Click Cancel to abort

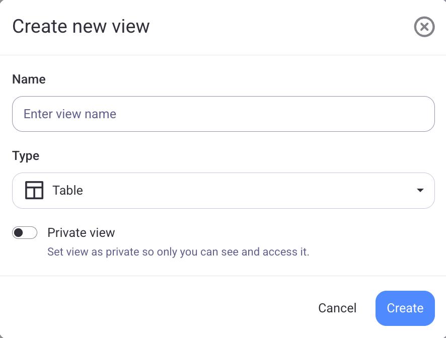(337, 308)
